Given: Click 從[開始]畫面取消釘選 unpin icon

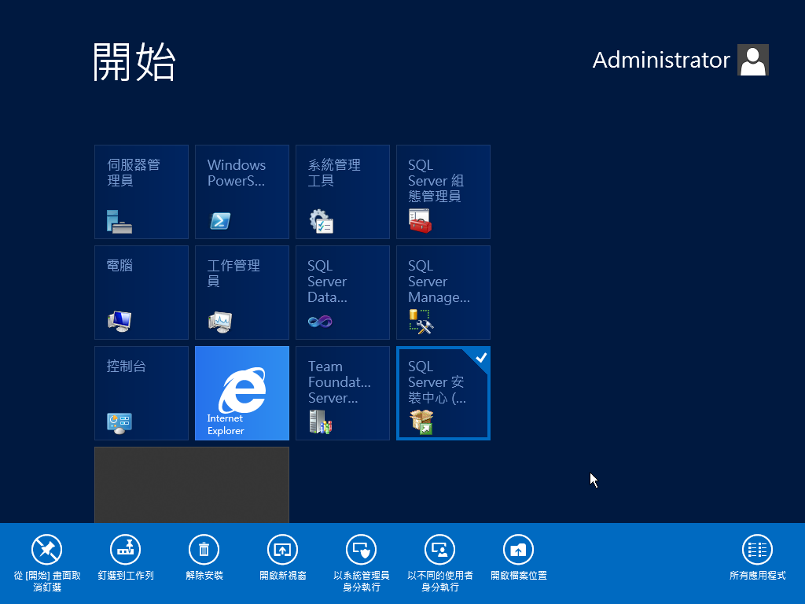Looking at the screenshot, I should click(x=46, y=550).
